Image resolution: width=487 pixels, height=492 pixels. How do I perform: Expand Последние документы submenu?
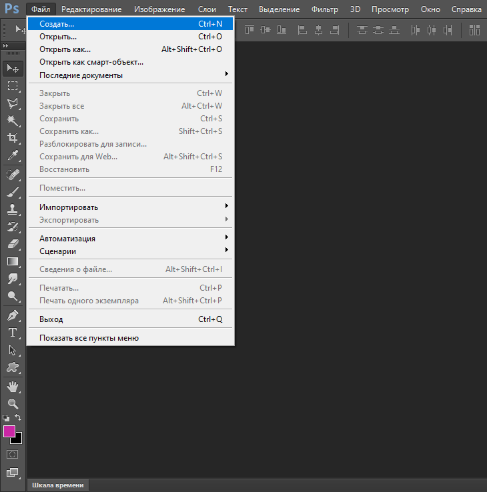pyautogui.click(x=130, y=75)
